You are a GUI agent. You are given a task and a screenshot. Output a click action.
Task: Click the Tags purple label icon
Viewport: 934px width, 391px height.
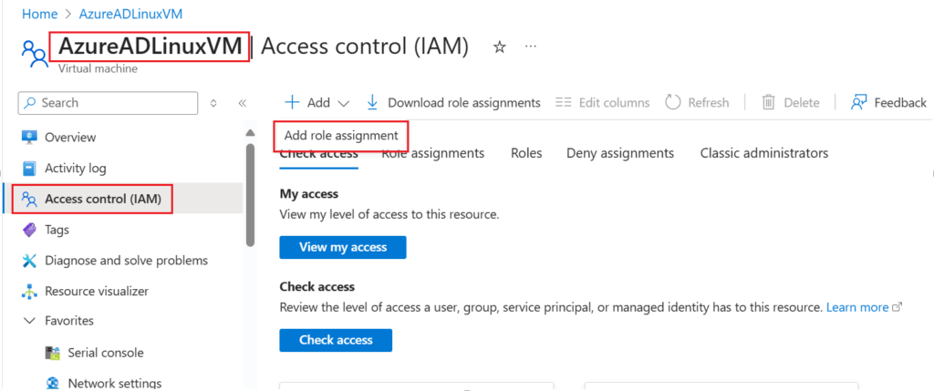point(29,230)
